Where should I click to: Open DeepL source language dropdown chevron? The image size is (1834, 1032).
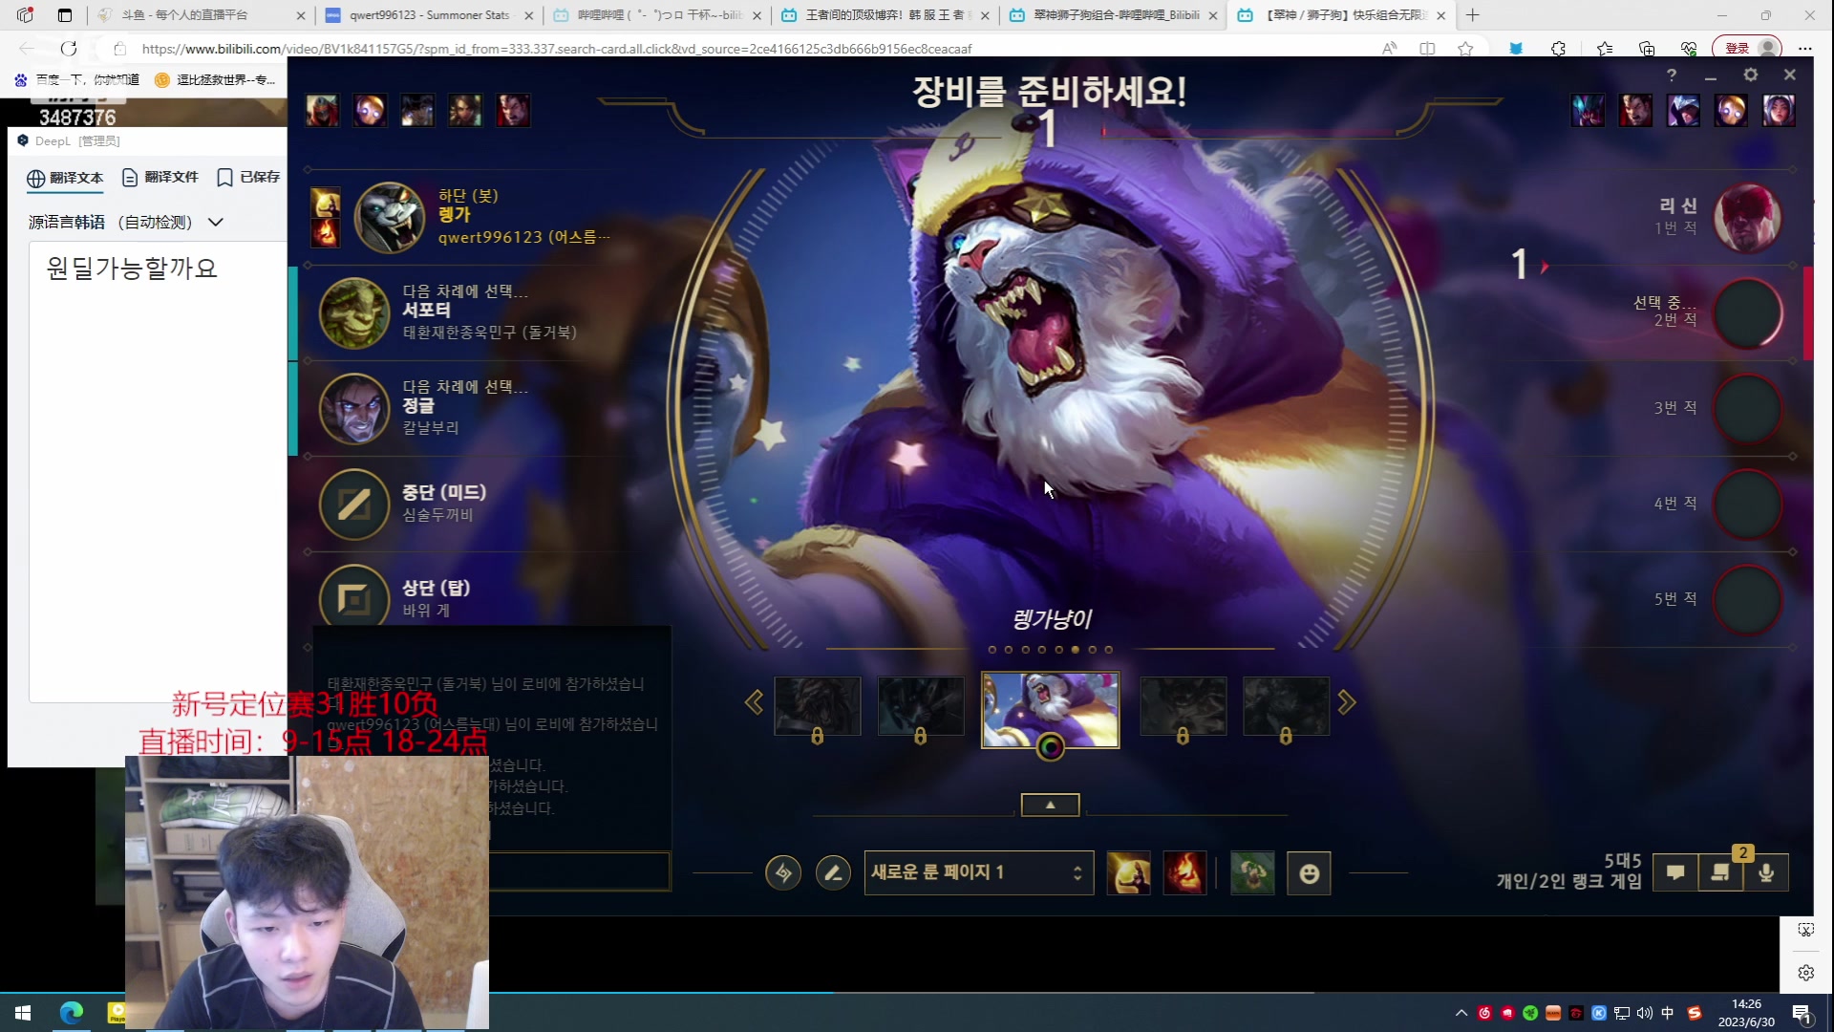pyautogui.click(x=216, y=223)
